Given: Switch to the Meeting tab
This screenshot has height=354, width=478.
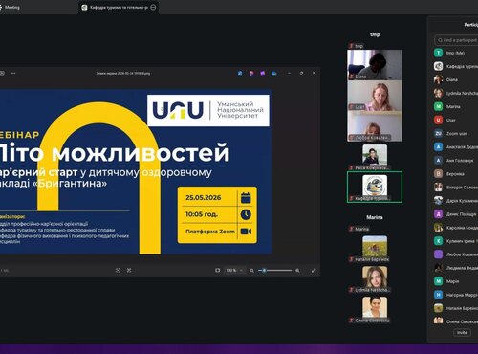Looking at the screenshot, I should pos(11,7).
